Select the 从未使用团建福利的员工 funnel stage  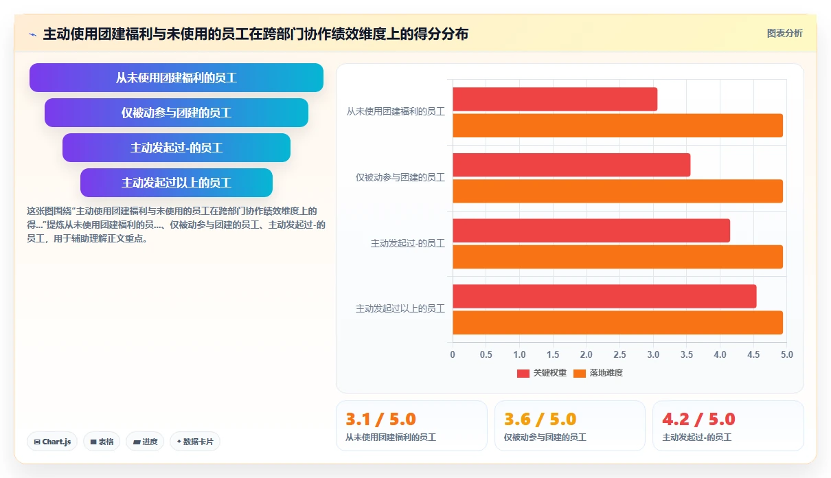click(x=177, y=78)
